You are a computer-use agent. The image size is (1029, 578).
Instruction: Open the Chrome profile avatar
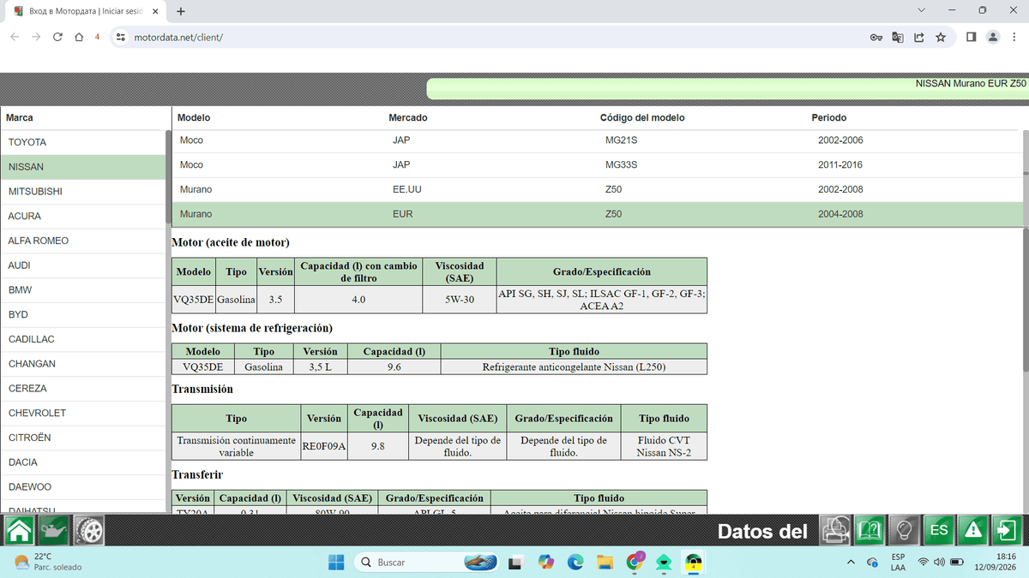[x=993, y=37]
